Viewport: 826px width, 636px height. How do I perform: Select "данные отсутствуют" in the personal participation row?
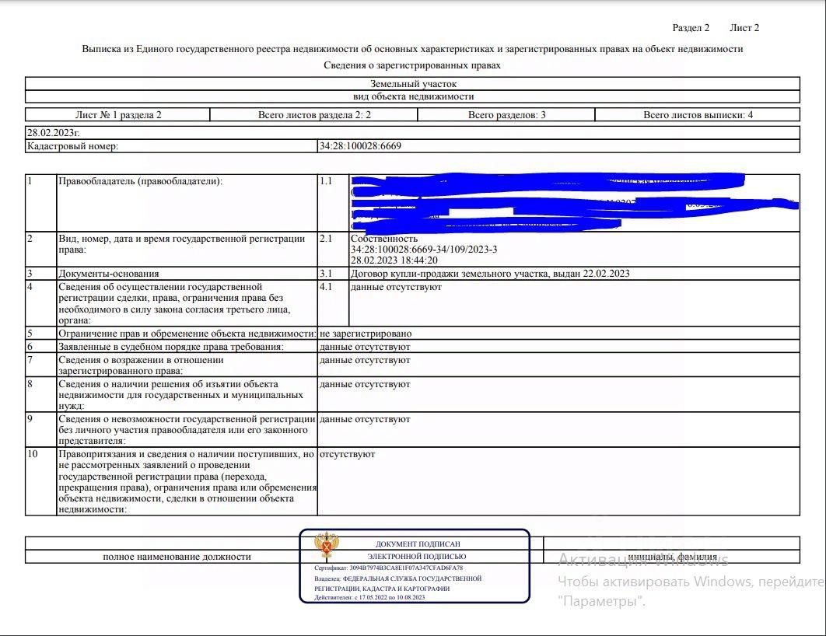pos(365,420)
